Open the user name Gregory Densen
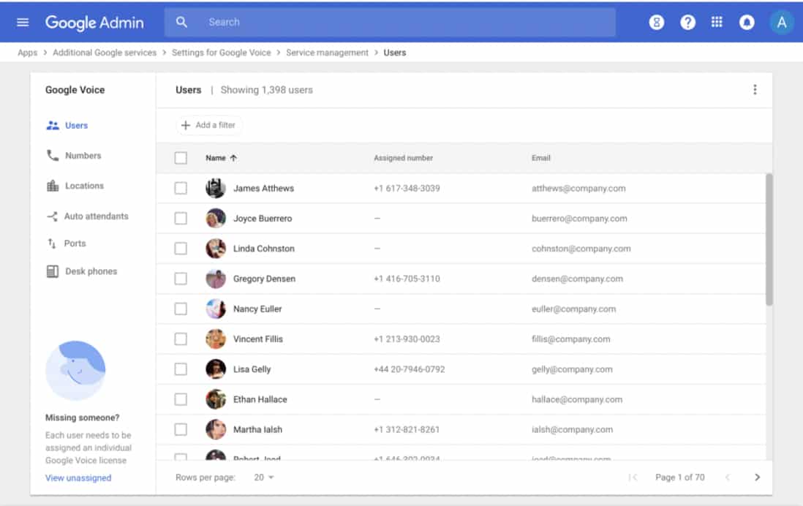803x506 pixels. point(264,279)
